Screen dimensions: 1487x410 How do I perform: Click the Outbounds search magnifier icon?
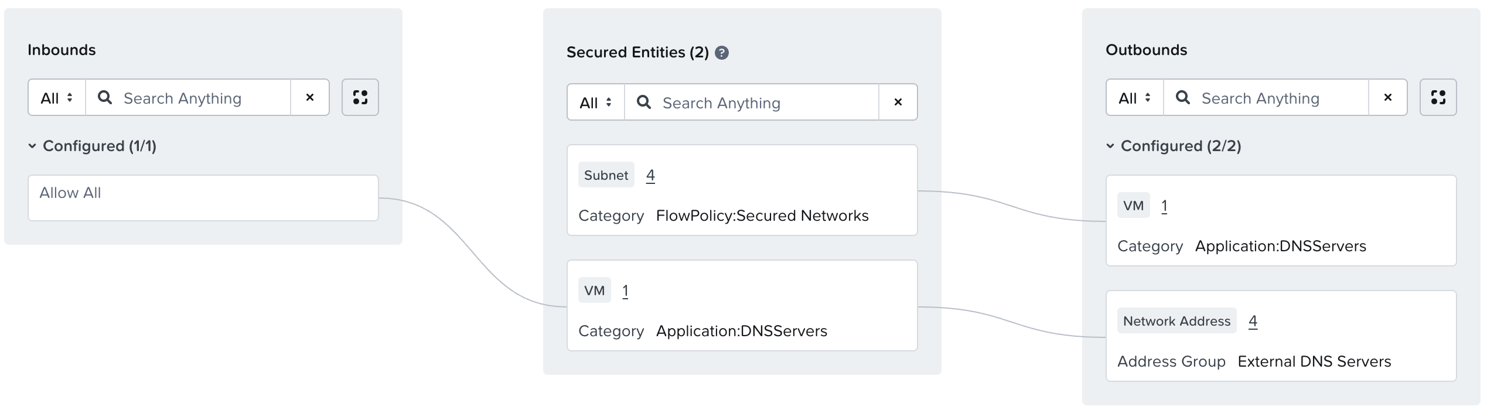click(x=1183, y=97)
